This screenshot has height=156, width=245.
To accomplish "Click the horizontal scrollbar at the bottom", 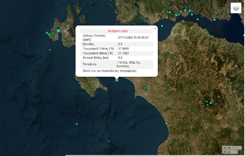I will click(x=152, y=155).
